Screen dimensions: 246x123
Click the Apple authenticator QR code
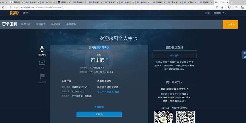[185, 117]
